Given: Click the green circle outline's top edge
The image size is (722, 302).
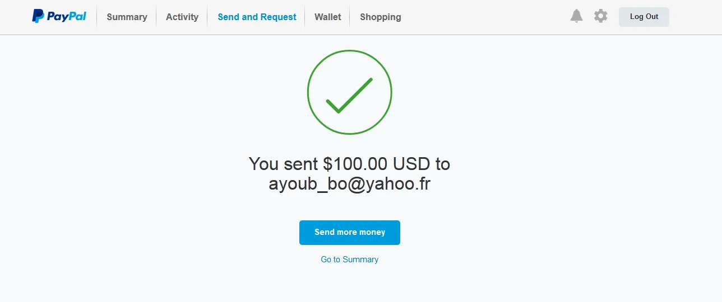Looking at the screenshot, I should tap(349, 51).
